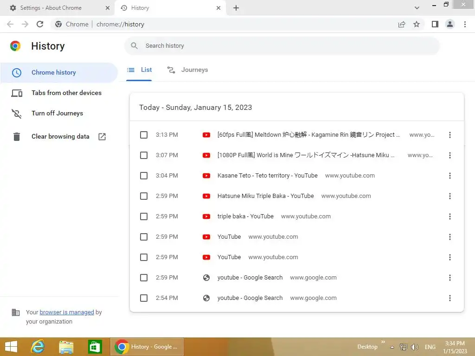Open the side panel icon
The width and height of the screenshot is (475, 356).
click(435, 24)
